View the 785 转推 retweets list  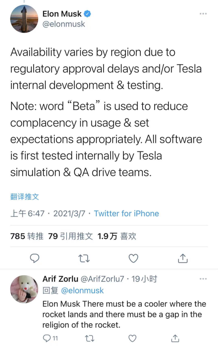point(27,236)
